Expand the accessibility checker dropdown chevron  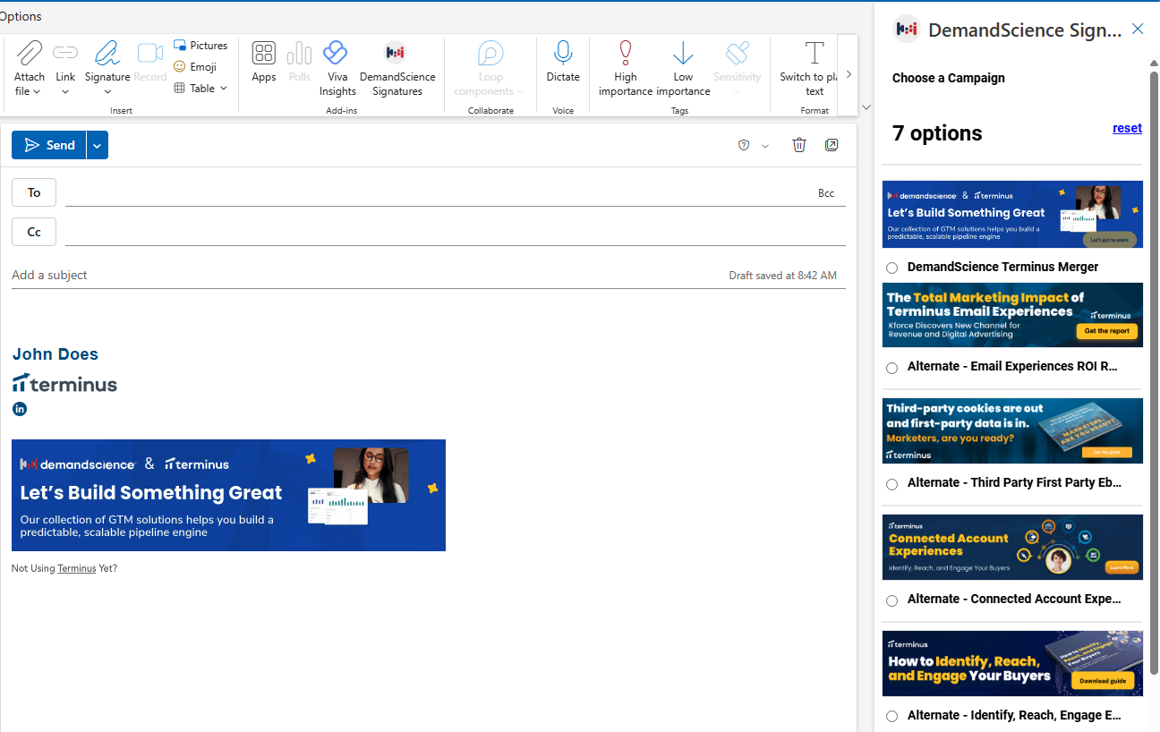point(765,146)
